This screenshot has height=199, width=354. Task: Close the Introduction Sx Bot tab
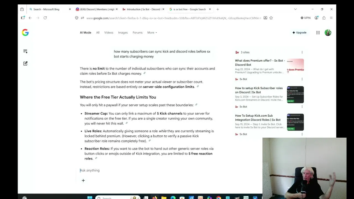coord(163,9)
